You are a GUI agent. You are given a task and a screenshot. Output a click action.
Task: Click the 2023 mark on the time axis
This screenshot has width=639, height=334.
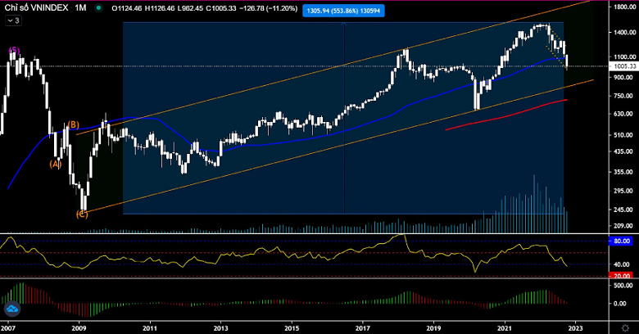(x=574, y=327)
